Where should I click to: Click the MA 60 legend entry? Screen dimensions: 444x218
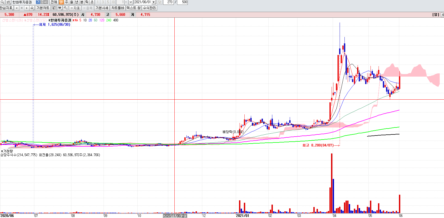[x=96, y=20]
